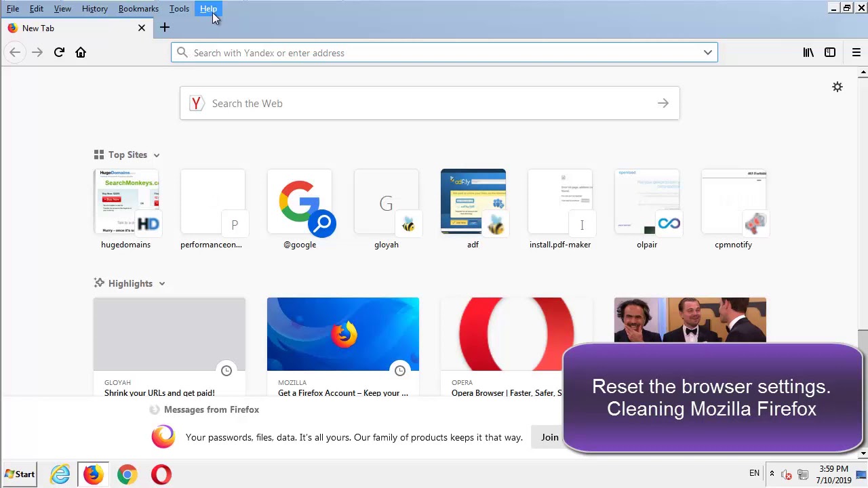Open the gloyah top site

(x=387, y=209)
